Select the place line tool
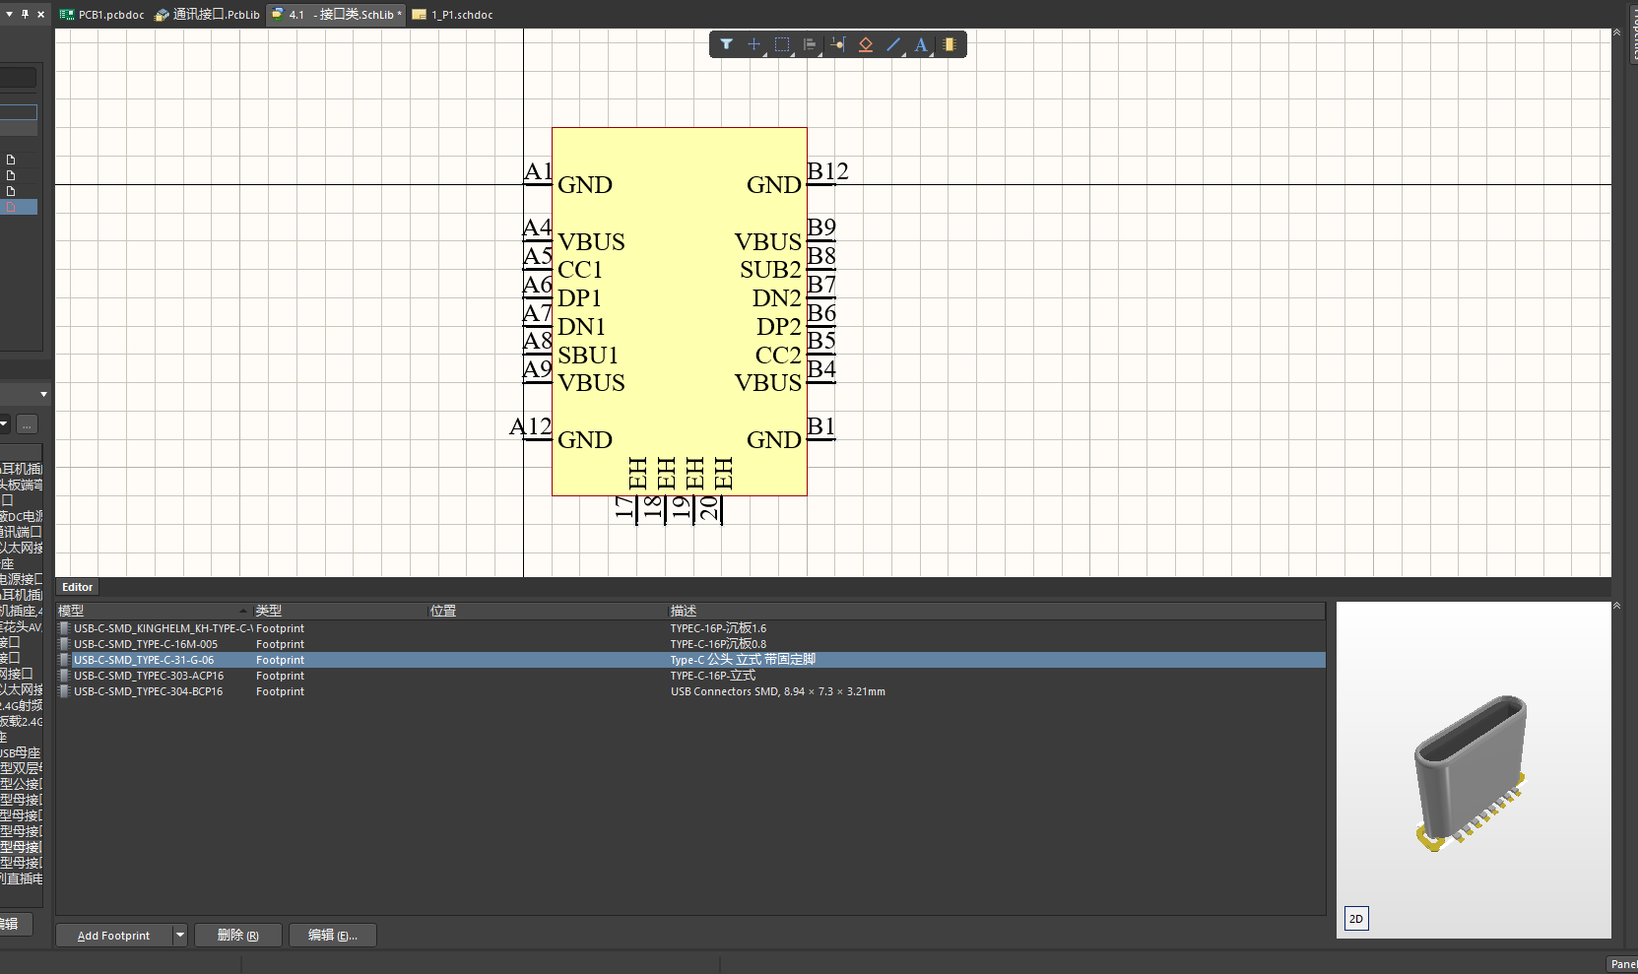Screen dimensions: 1638x974 [893, 44]
